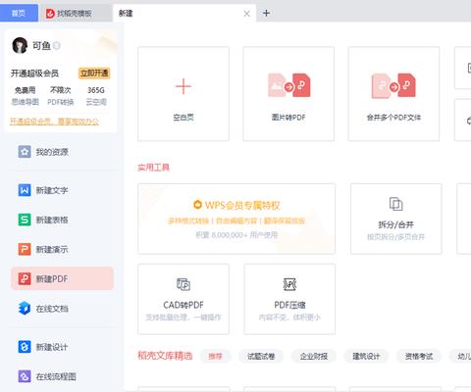Screen dimensions: 471x392
Task: Select 新建演示 in the sidebar
Action: [62, 250]
